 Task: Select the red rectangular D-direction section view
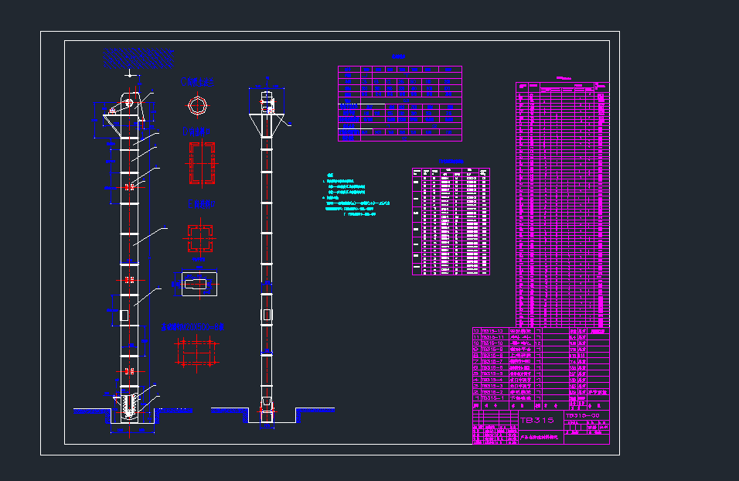tap(200, 165)
